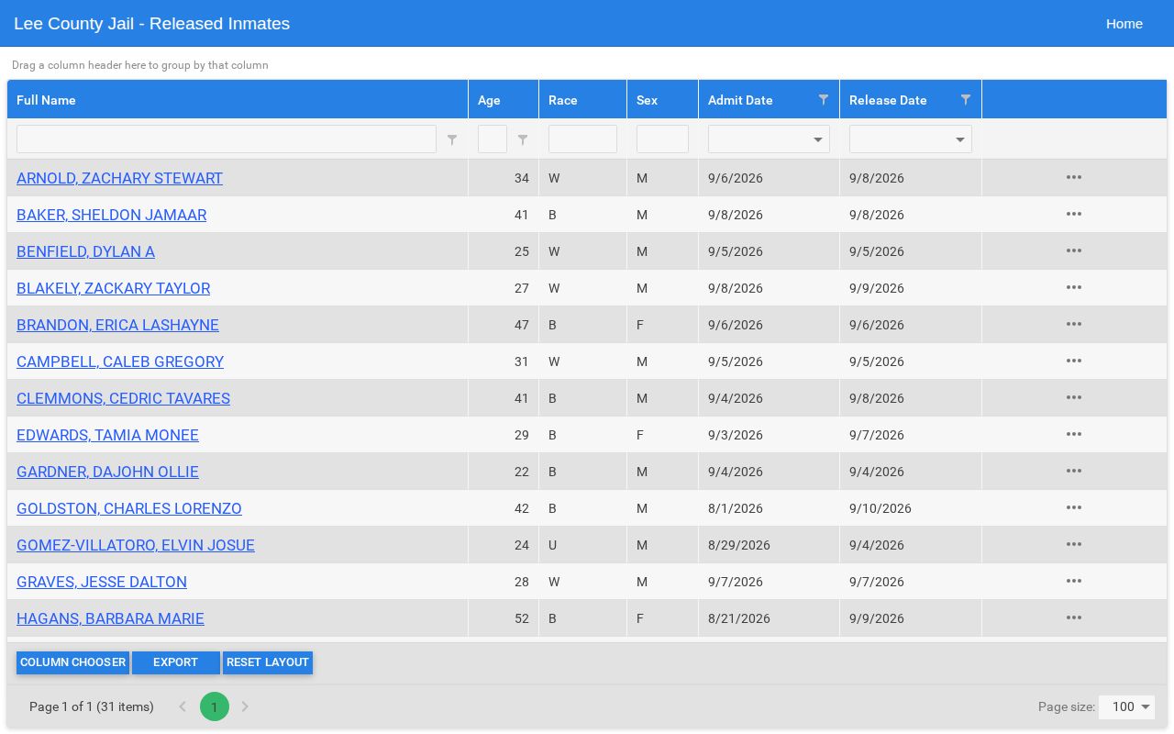
Task: Click the Column Chooser button
Action: (72, 662)
